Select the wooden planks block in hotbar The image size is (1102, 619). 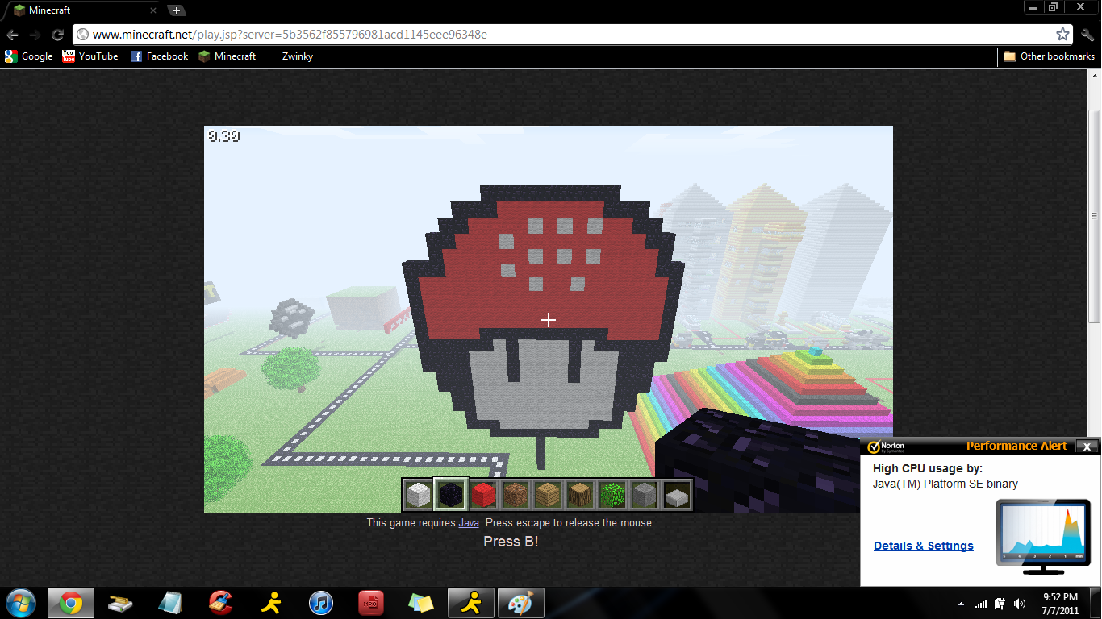coord(548,495)
